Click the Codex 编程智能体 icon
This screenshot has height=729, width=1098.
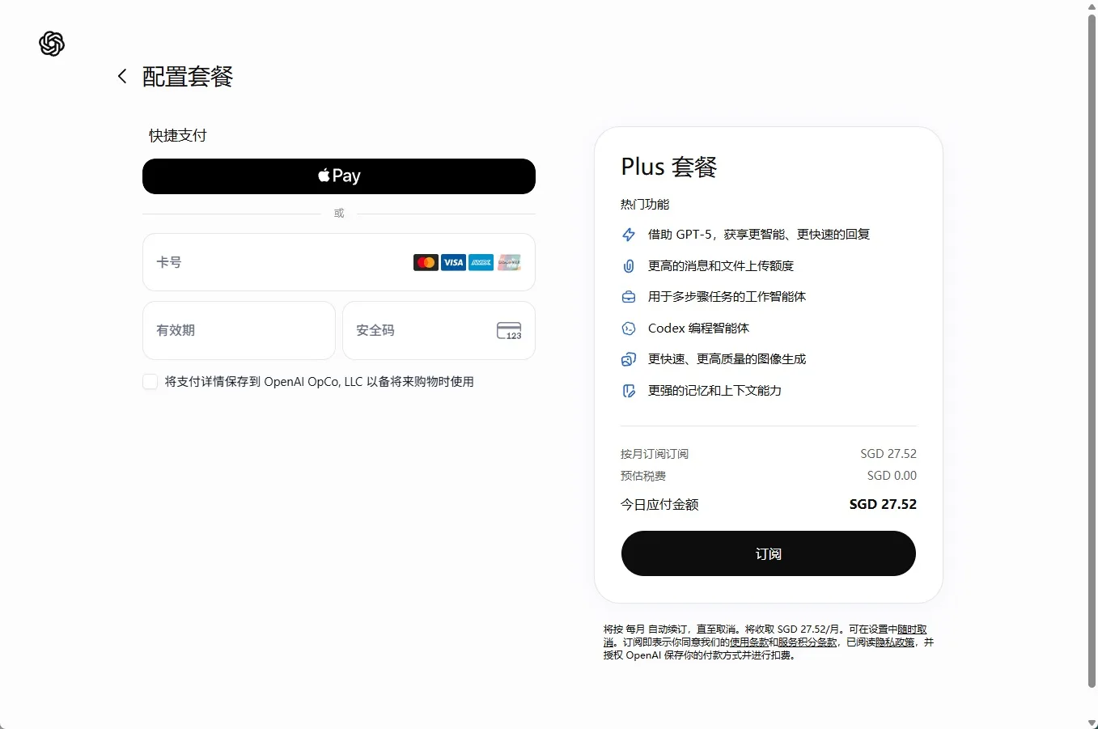(x=629, y=328)
